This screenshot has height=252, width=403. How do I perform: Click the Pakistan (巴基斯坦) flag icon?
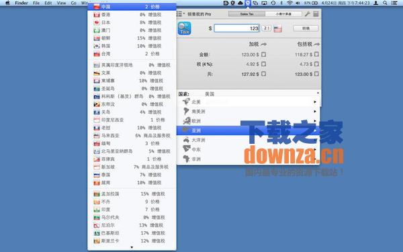coord(97,233)
